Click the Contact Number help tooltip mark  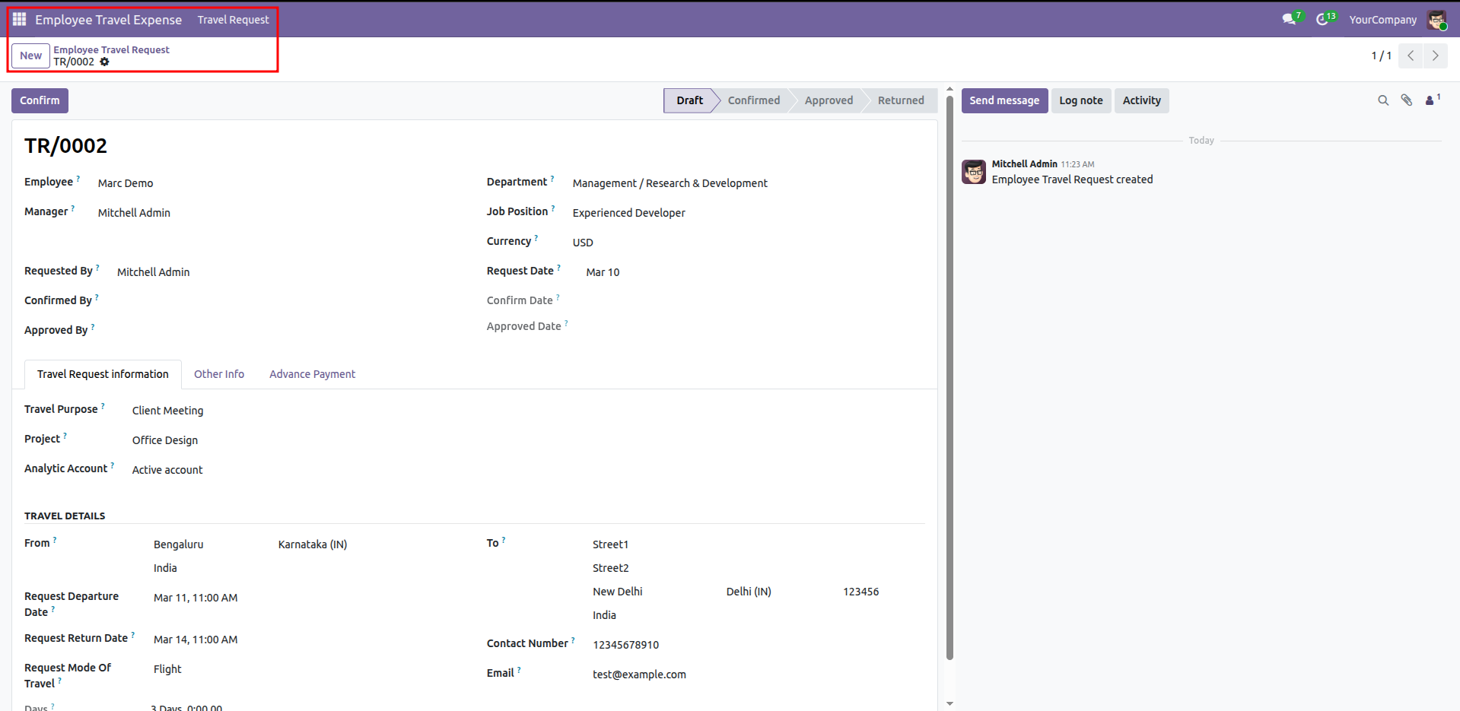click(574, 641)
